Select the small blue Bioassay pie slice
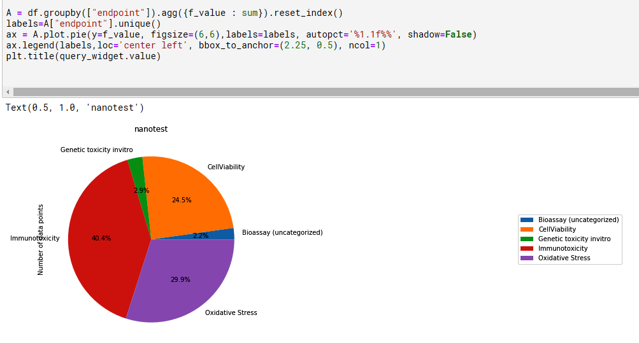The height and width of the screenshot is (343, 639). point(226,234)
